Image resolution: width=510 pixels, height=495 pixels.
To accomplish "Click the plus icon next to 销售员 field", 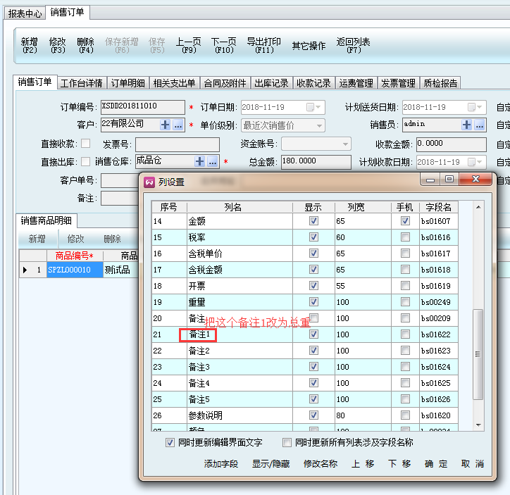I will tap(467, 125).
